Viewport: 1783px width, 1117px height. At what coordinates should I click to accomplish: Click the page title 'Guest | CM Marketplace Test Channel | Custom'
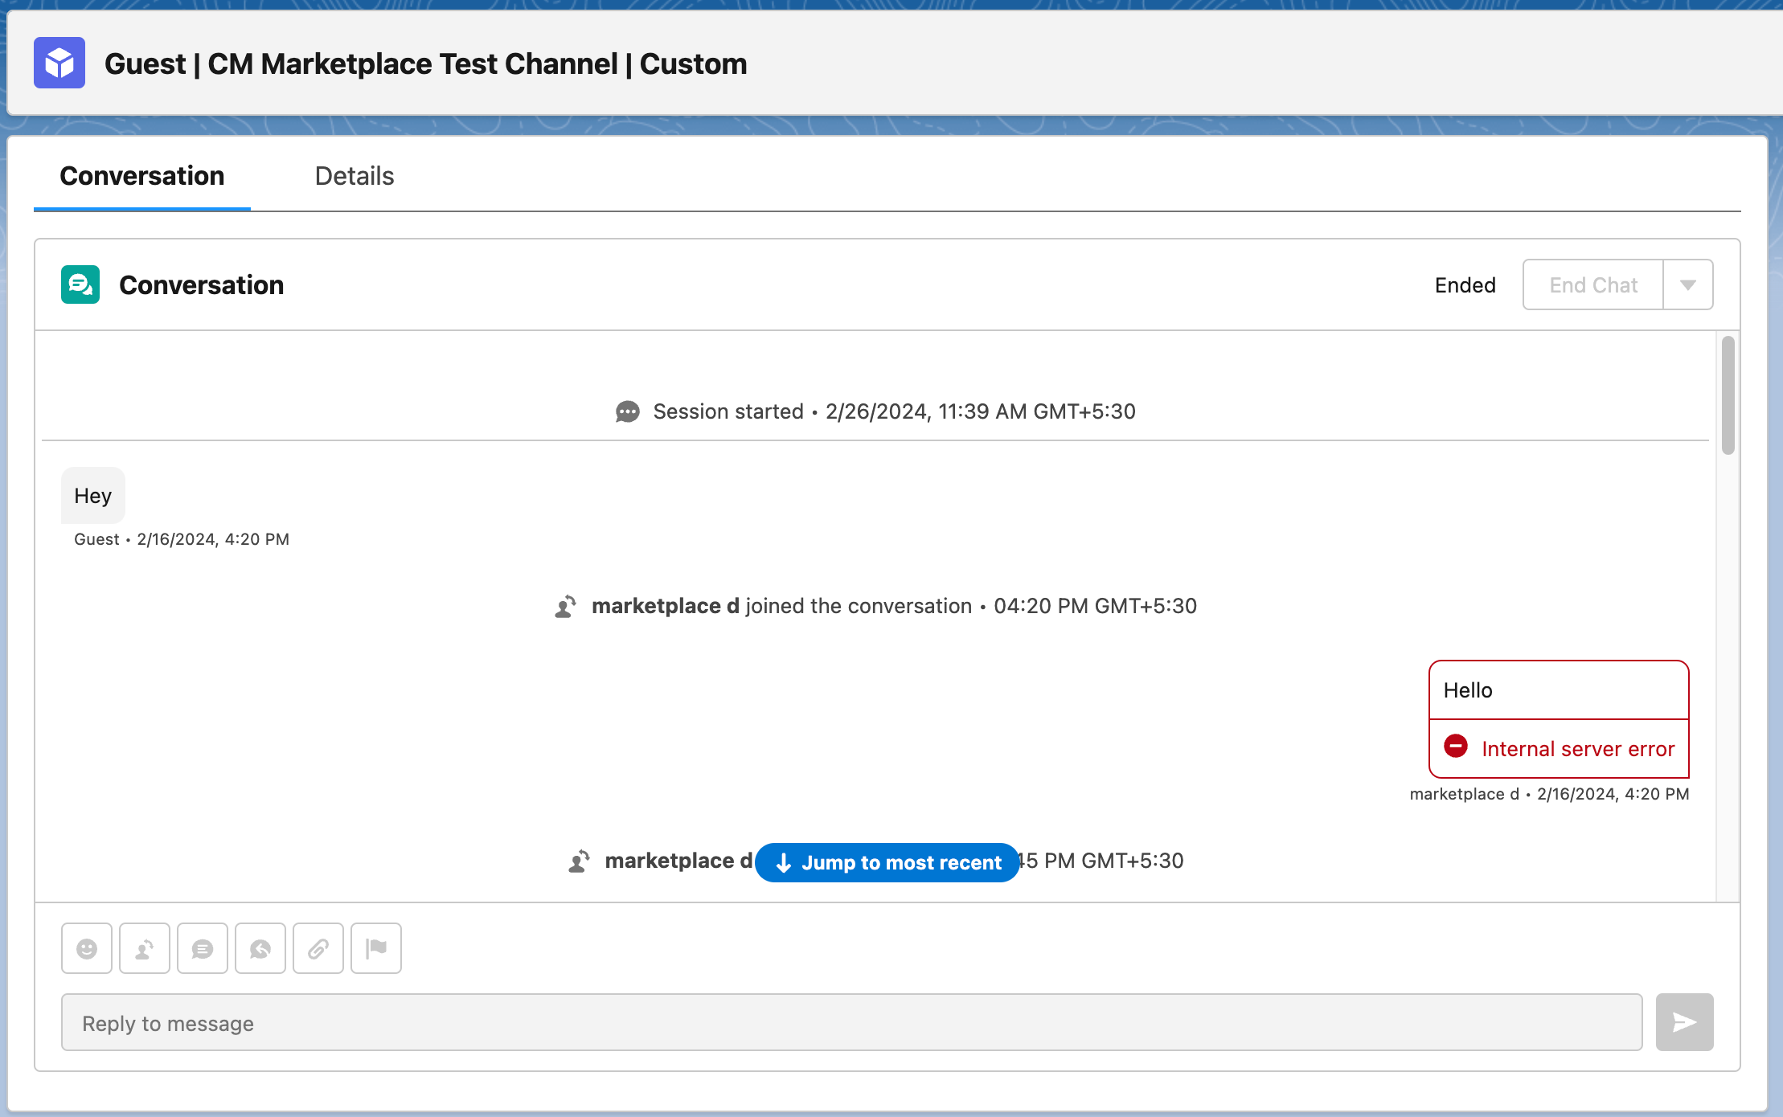(x=426, y=63)
